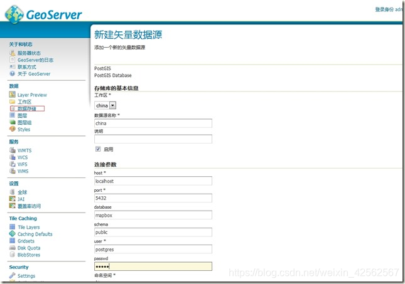Click the passwd password field
The image size is (405, 284).
(153, 266)
